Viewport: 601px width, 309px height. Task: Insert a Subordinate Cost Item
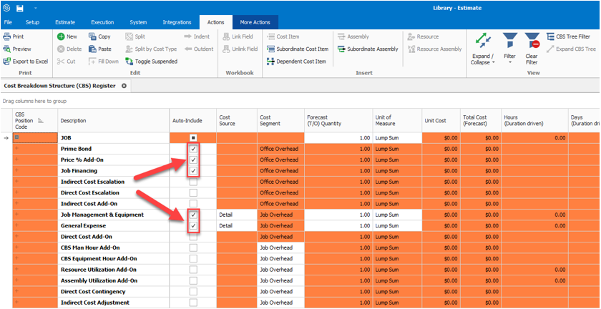pos(297,49)
